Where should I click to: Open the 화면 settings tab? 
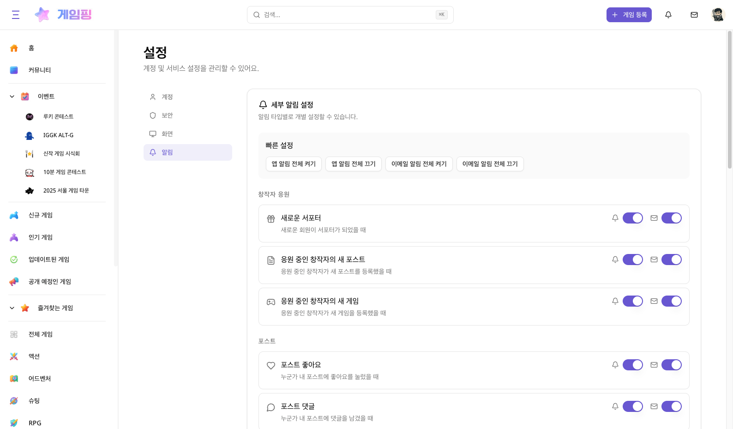(188, 134)
